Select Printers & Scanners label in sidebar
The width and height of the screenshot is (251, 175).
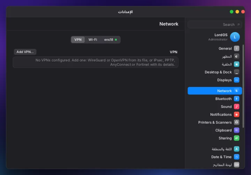215,122
